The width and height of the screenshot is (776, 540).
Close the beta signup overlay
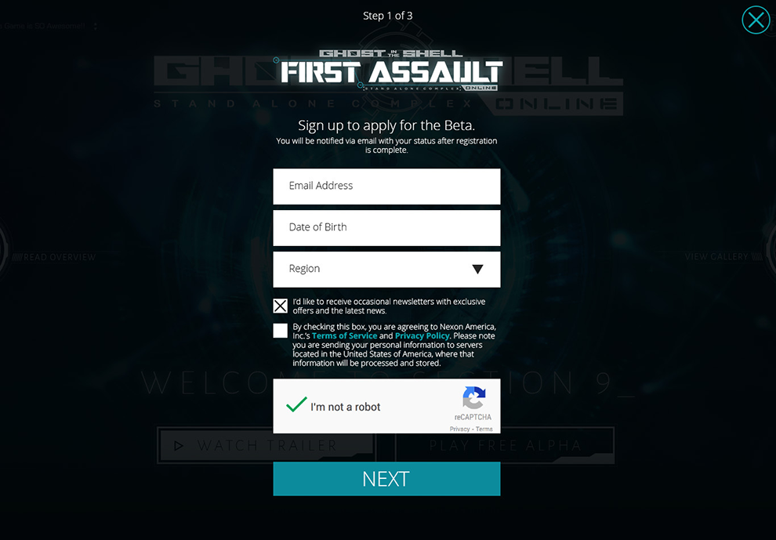click(756, 20)
